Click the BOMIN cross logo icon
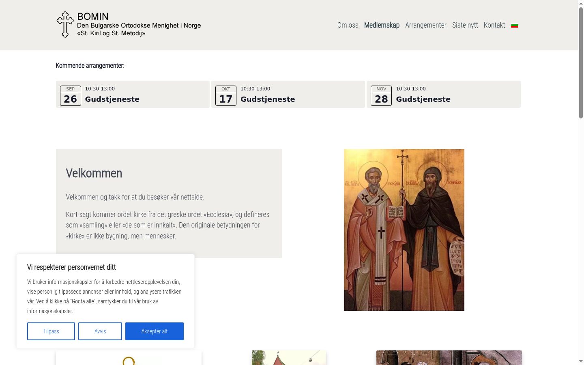The width and height of the screenshot is (584, 365). pos(65,24)
